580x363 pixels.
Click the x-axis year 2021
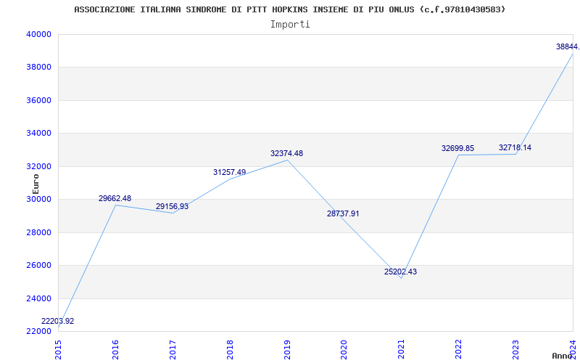pos(402,350)
